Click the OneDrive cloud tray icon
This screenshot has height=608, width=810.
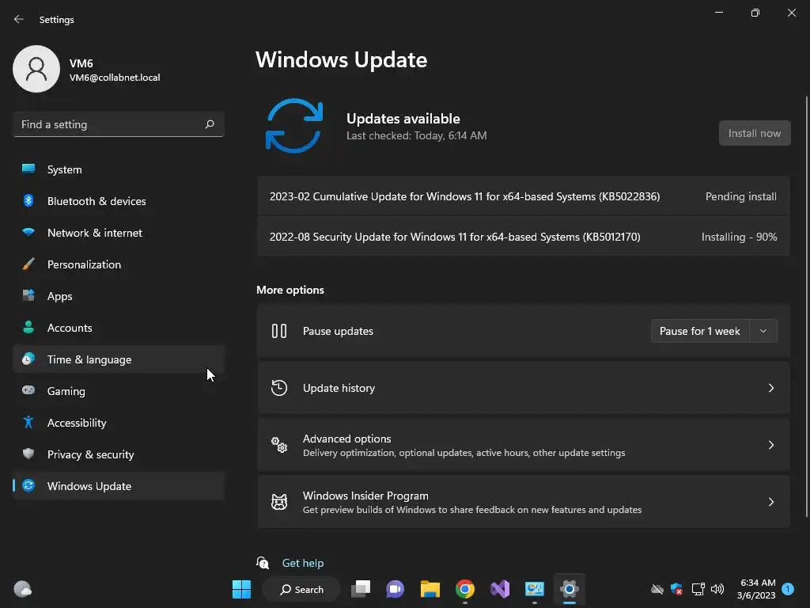[x=657, y=589]
